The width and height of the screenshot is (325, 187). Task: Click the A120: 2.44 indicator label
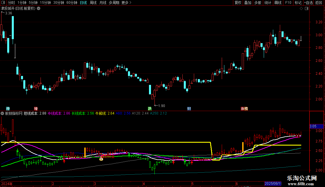click(140, 113)
